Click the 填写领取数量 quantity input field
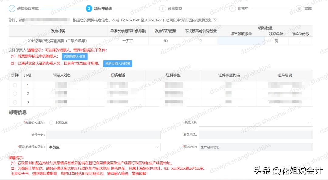Screen dimensions: 328x180 240,41
